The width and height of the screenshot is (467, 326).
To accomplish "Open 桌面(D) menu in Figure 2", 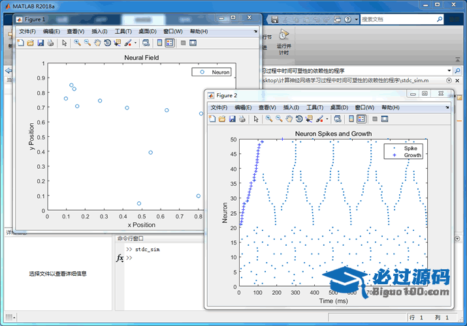I will [339, 108].
